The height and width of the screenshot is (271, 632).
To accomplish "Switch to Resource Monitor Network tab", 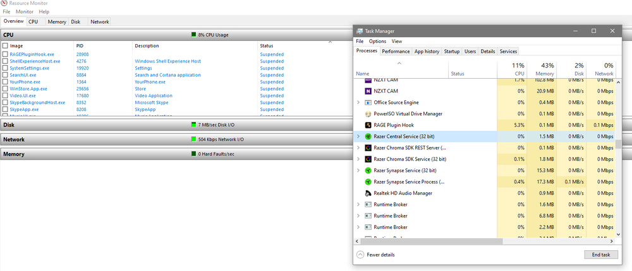I will (x=100, y=21).
